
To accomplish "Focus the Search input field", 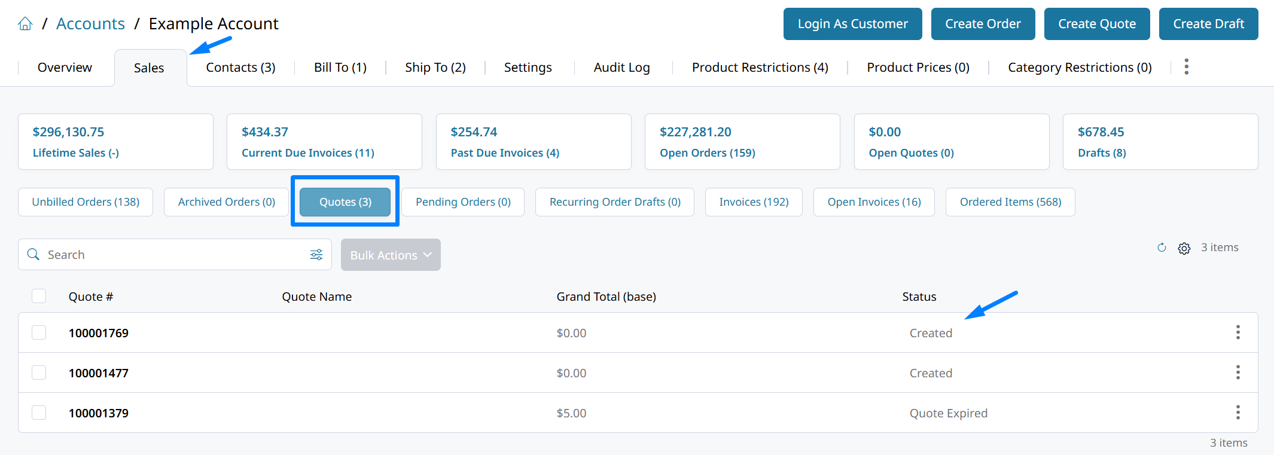I will point(175,255).
